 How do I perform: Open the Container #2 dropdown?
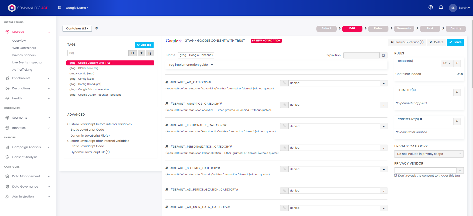(x=77, y=28)
